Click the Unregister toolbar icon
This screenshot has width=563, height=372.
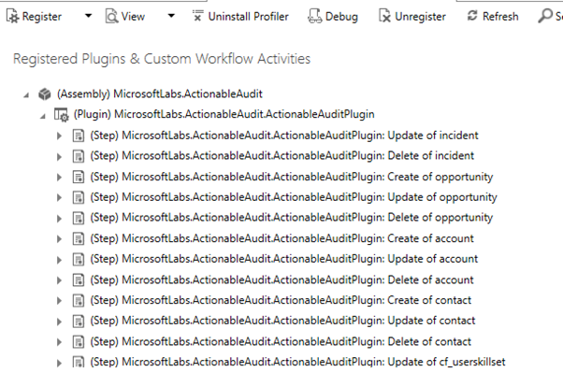pos(384,17)
